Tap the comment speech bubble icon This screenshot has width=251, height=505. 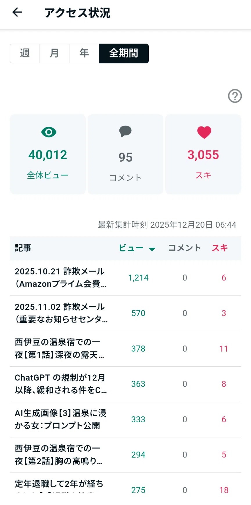125,131
